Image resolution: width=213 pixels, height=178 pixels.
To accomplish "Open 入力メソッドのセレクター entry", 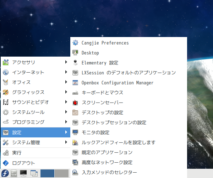I will (129, 172).
